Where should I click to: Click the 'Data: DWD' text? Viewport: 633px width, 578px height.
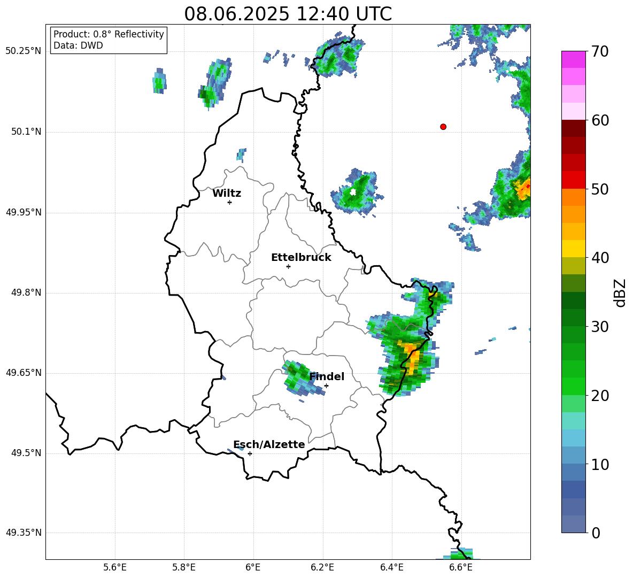78,45
